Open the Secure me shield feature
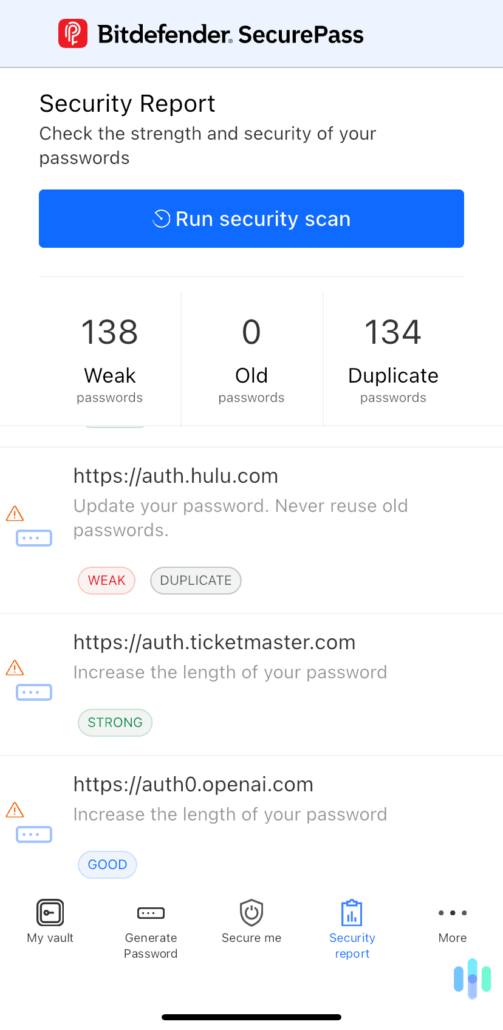 (x=251, y=922)
